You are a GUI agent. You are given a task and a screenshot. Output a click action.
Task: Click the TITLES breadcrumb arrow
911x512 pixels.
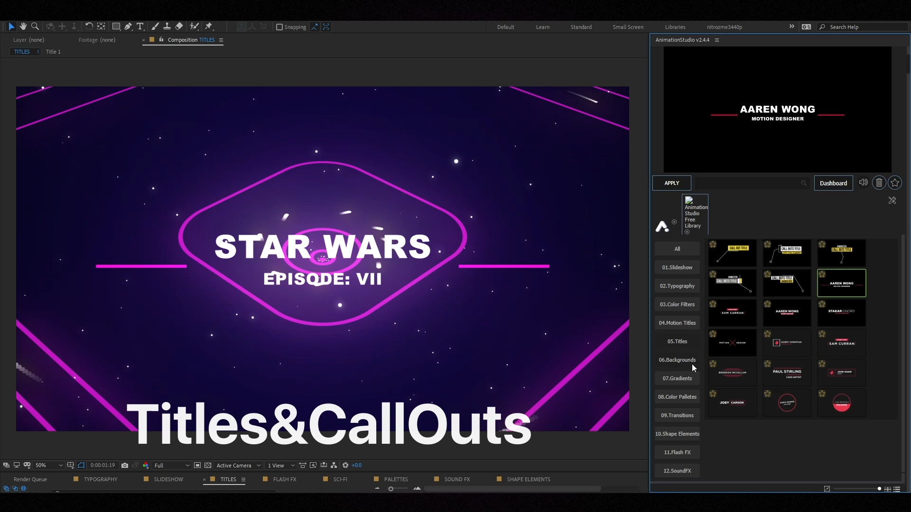[38, 52]
